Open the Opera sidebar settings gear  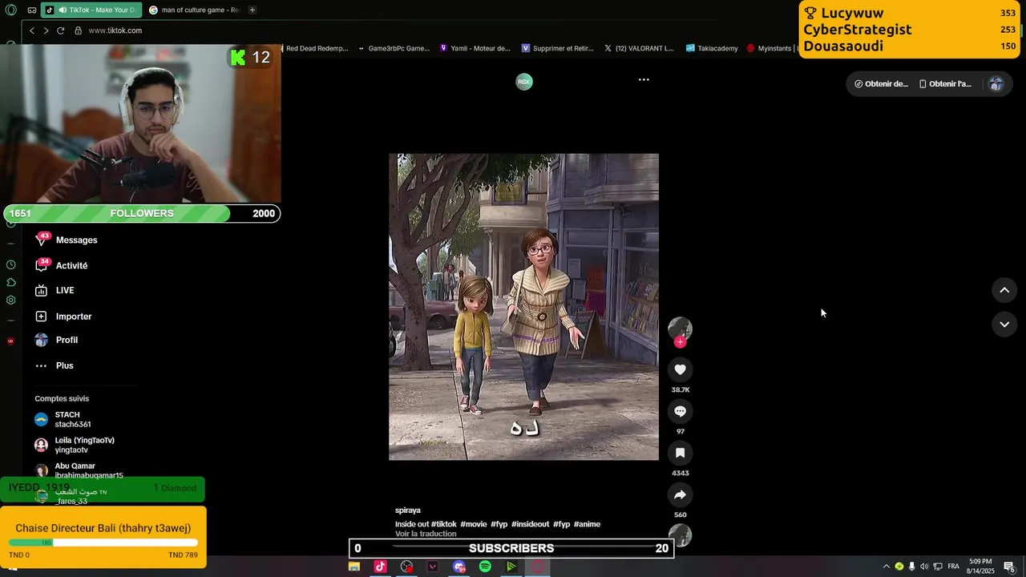10,300
